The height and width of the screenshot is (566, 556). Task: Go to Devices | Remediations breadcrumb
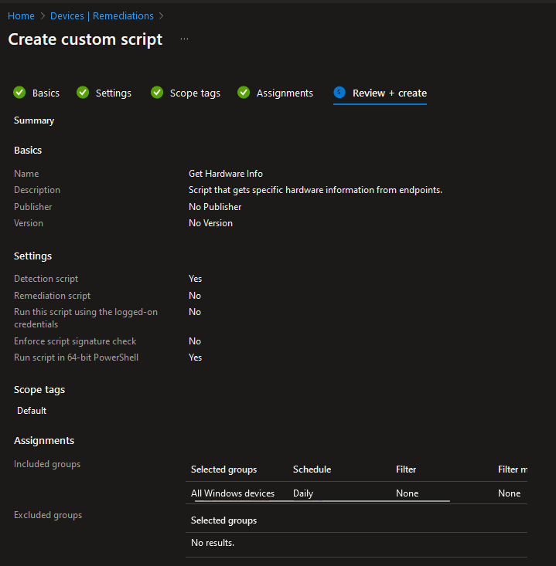[101, 16]
